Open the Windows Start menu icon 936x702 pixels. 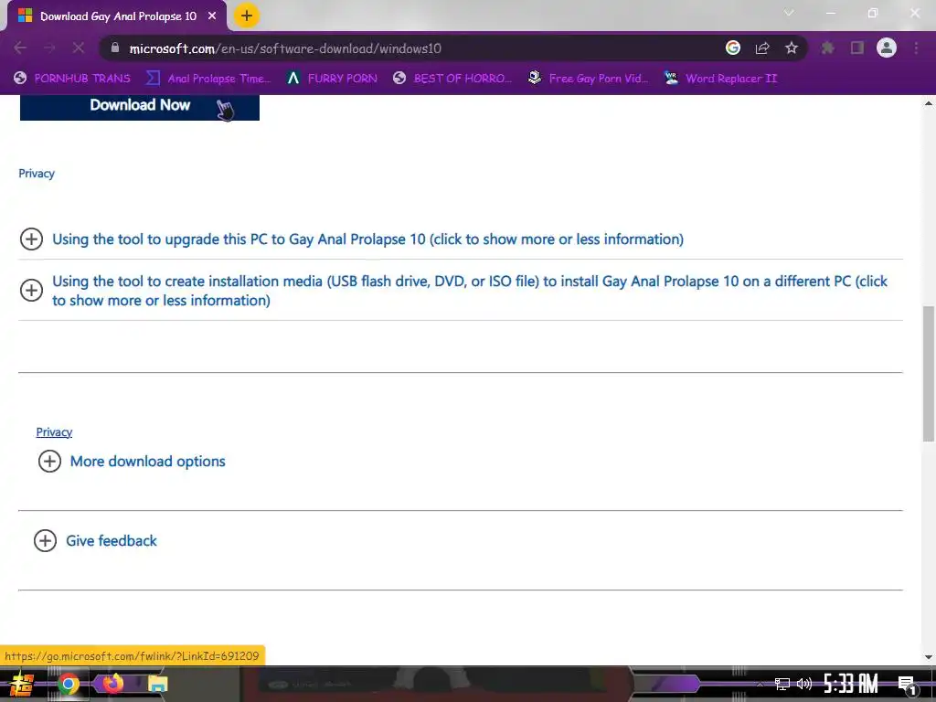coord(22,684)
